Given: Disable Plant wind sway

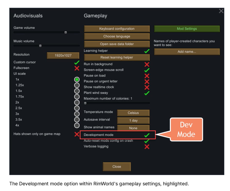Looking at the screenshot, I should (x=147, y=93).
